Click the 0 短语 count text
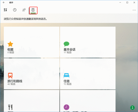The height and width of the screenshot is (112, 138). point(11,52)
